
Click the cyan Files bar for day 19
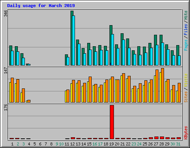coord(112,50)
